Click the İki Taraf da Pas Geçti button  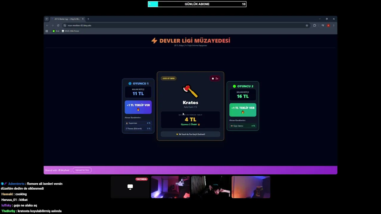click(190, 134)
